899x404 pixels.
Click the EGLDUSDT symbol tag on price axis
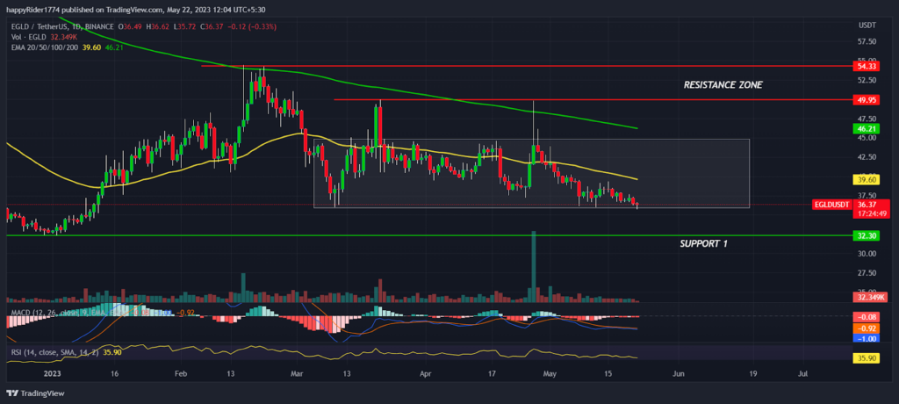tap(832, 205)
